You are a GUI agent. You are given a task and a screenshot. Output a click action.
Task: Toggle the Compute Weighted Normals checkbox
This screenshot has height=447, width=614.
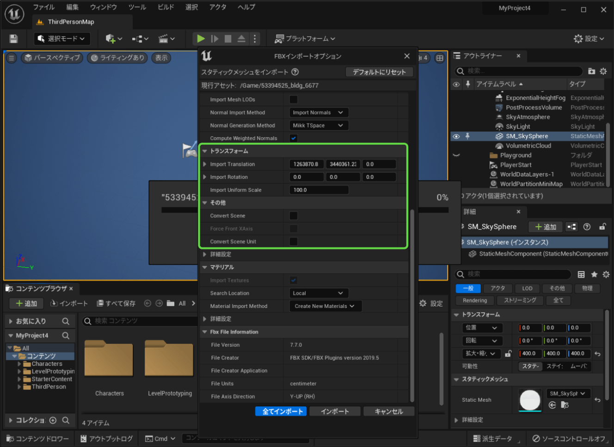(294, 138)
